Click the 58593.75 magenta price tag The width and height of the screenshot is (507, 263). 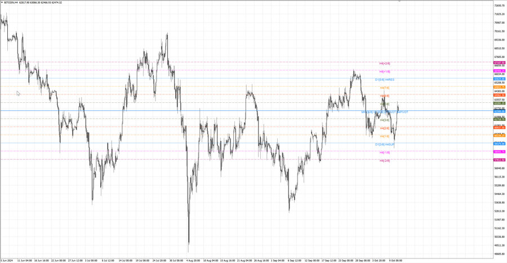point(500,152)
